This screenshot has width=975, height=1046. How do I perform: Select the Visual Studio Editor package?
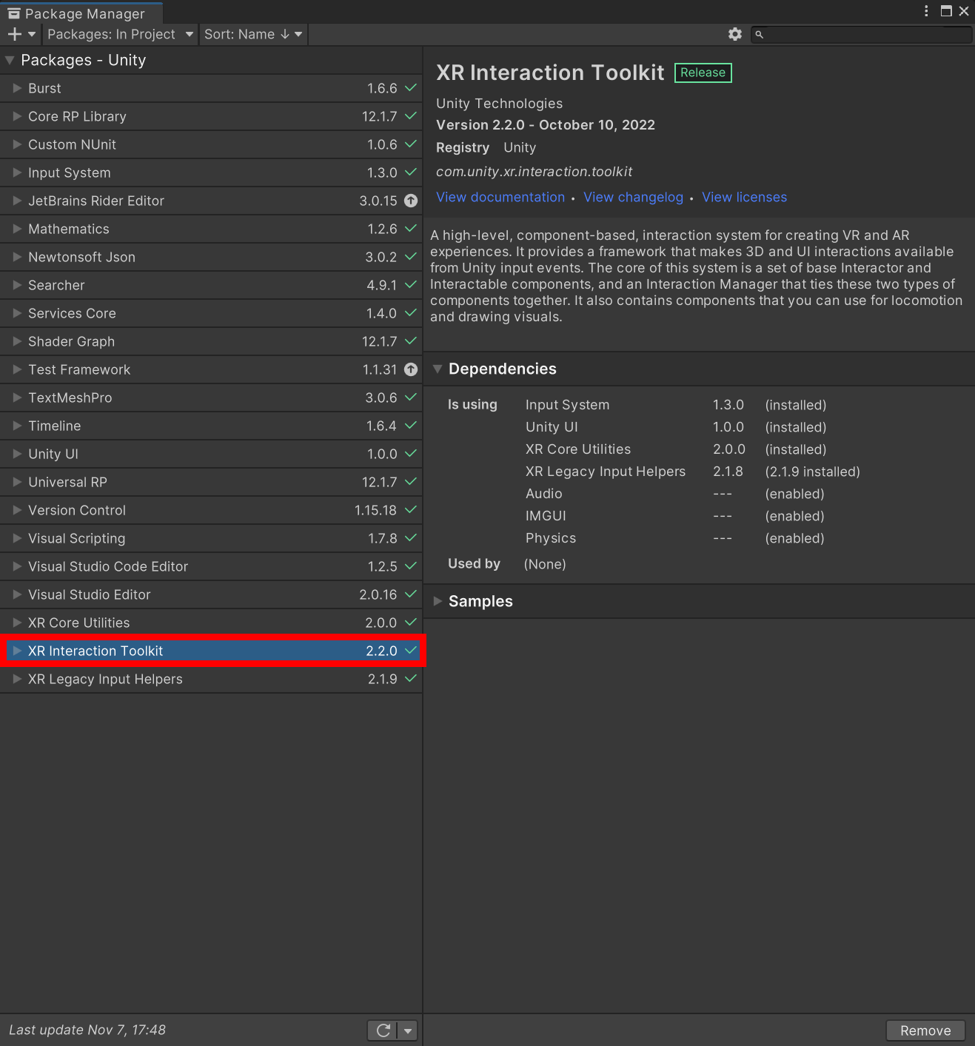(211, 594)
